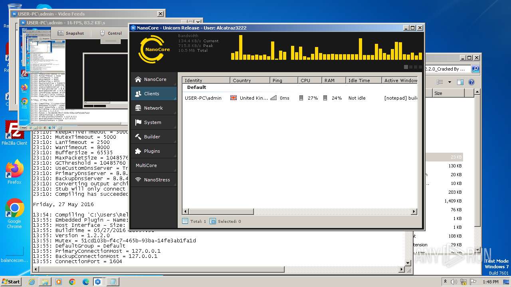Click the Selected clients status icon

click(x=213, y=221)
